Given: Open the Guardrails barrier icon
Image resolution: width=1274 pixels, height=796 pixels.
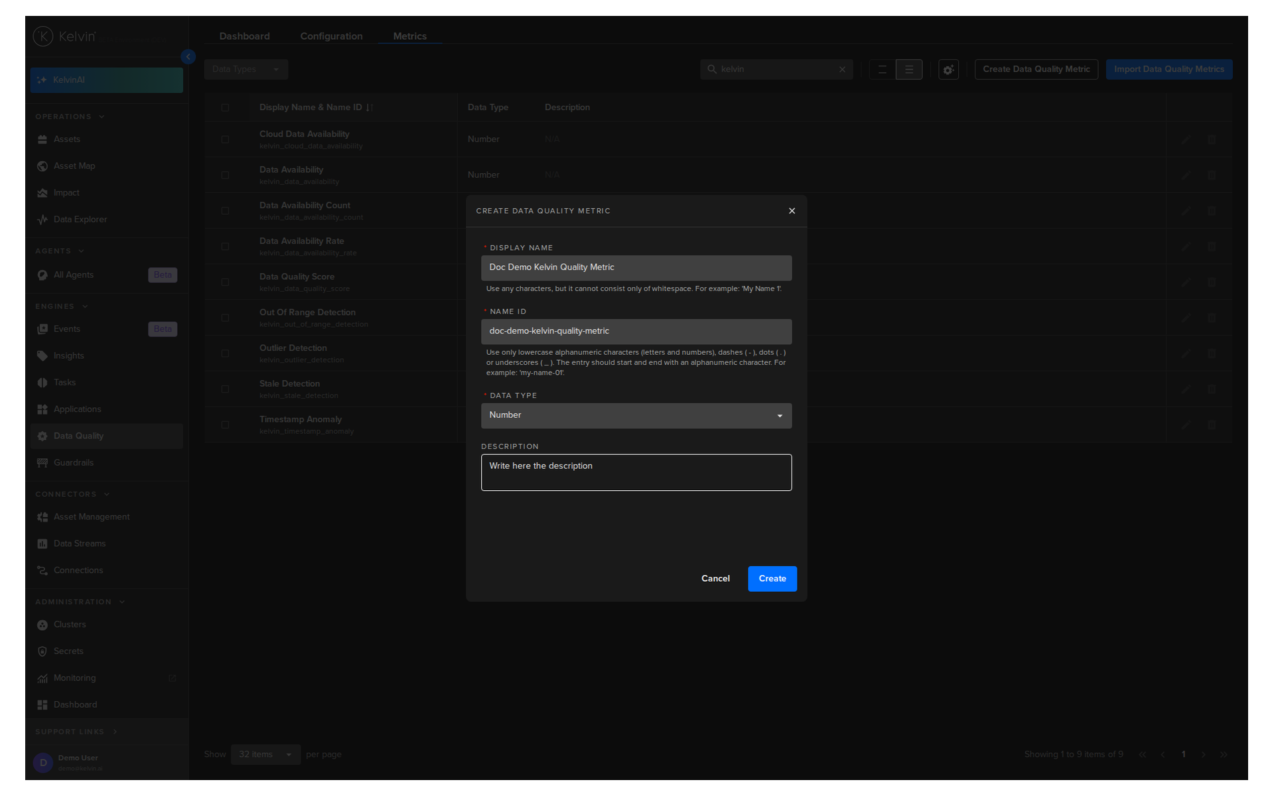Looking at the screenshot, I should pos(42,463).
